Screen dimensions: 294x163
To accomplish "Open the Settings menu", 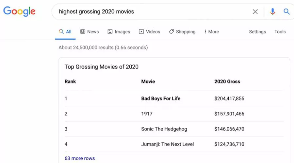I will click(257, 32).
